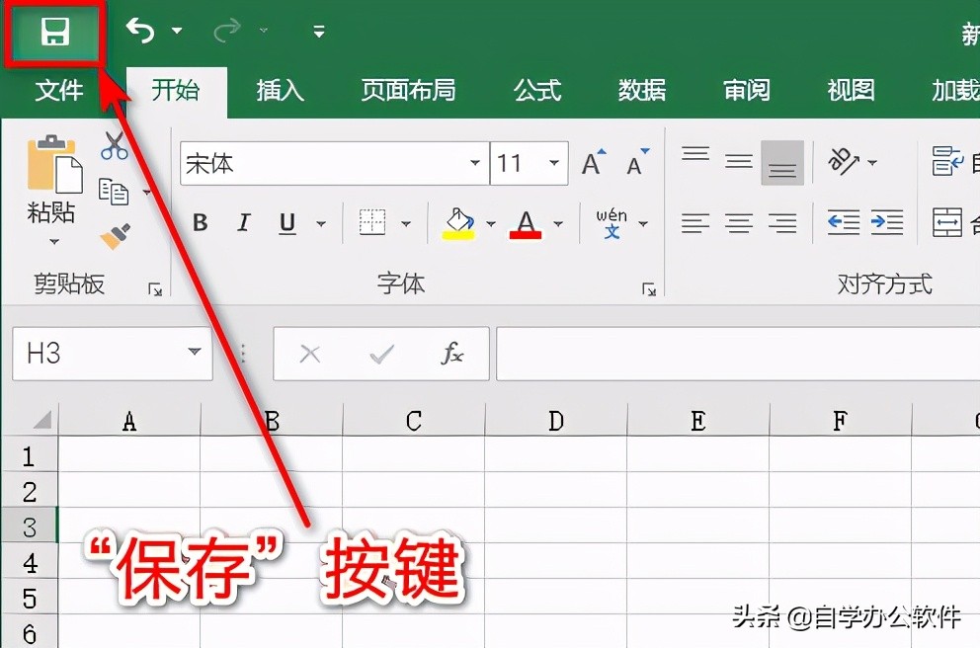Viewport: 980px width, 648px height.
Task: Open the 文件 menu
Action: pyautogui.click(x=58, y=91)
